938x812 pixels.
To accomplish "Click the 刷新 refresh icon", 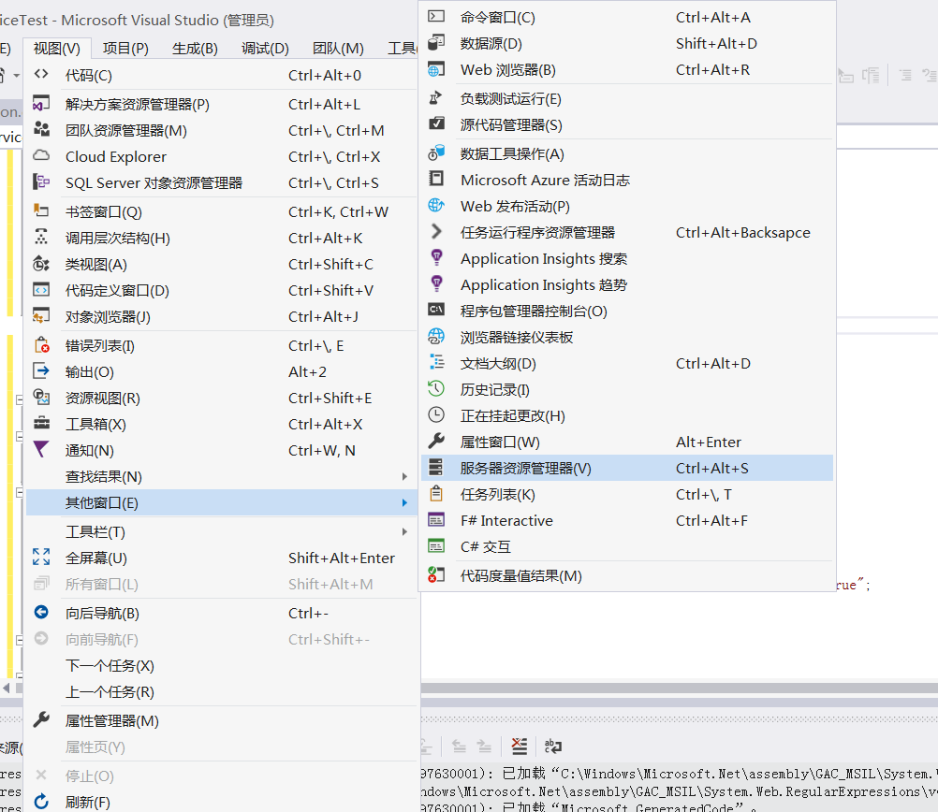I will 40,801.
